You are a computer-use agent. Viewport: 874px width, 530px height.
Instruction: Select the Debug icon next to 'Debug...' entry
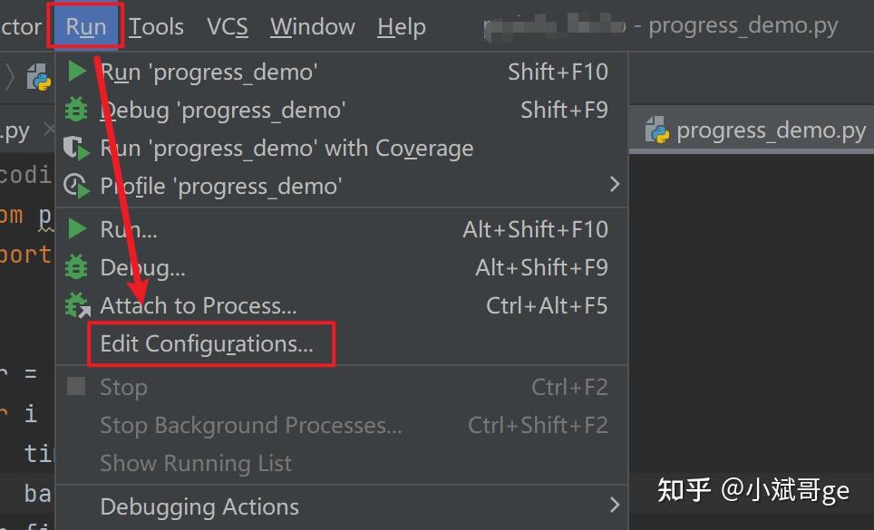76,267
